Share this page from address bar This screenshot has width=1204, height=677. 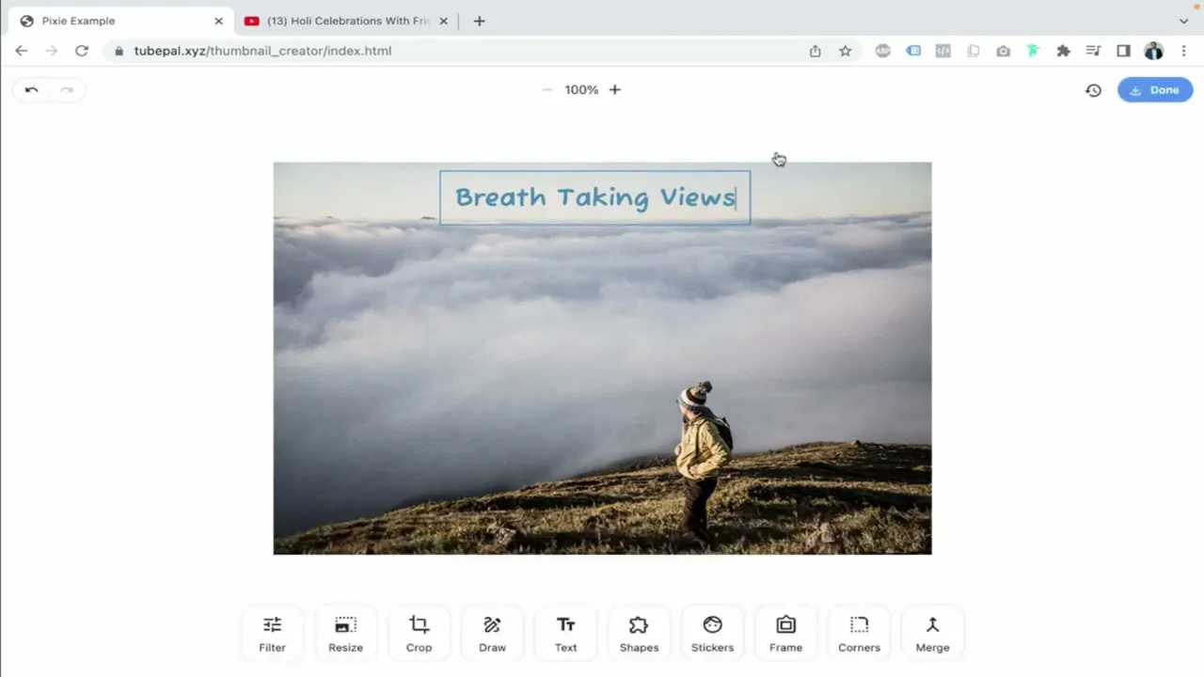pyautogui.click(x=815, y=51)
